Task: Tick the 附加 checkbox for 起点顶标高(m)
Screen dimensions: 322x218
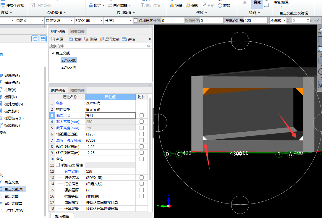Action: 142,146
